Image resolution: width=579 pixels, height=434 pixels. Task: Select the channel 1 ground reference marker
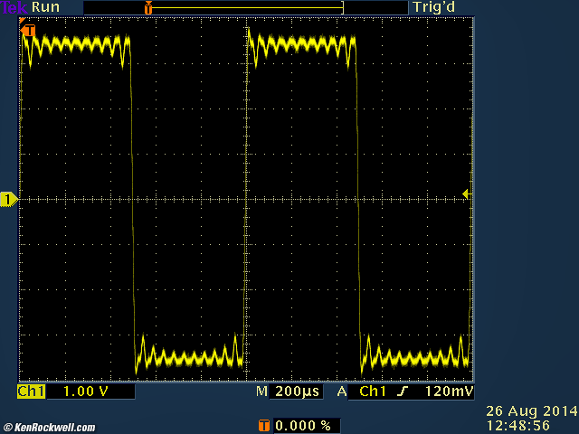click(x=9, y=200)
